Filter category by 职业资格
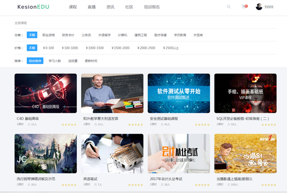287x193 pixels. click(49, 35)
